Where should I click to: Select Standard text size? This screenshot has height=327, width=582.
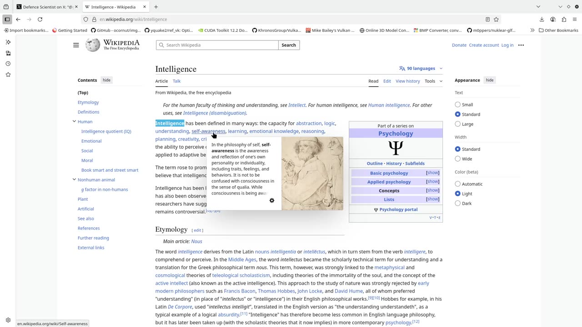coord(457,114)
